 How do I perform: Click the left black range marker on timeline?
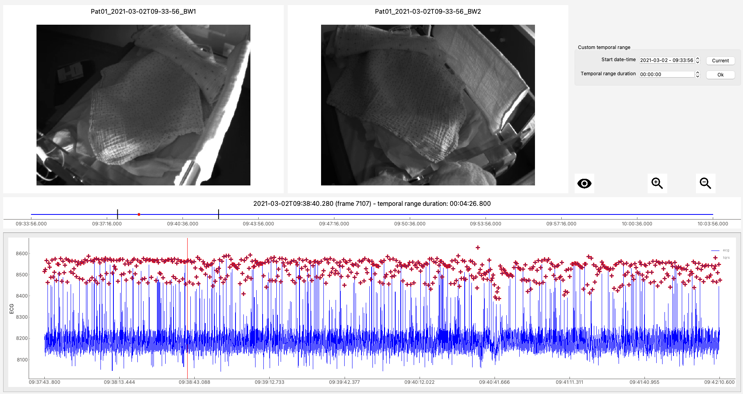[x=117, y=214]
